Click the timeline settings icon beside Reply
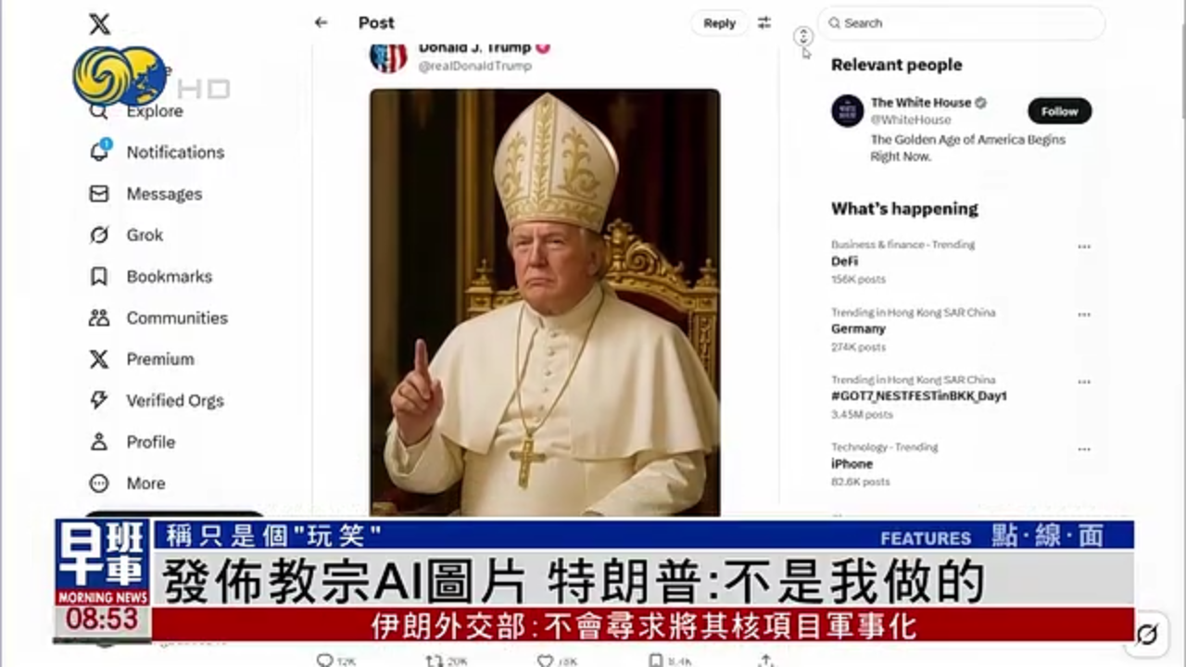1186x667 pixels. pyautogui.click(x=763, y=23)
